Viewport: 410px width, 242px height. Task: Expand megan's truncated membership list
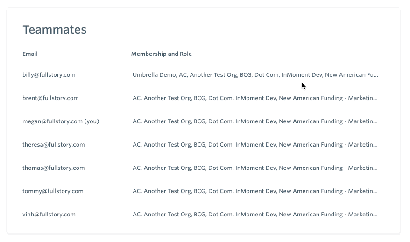point(255,121)
